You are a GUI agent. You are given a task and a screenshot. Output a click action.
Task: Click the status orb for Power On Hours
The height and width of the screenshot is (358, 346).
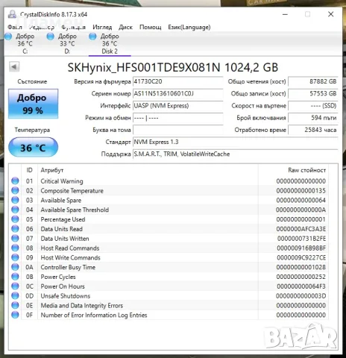tap(15, 286)
